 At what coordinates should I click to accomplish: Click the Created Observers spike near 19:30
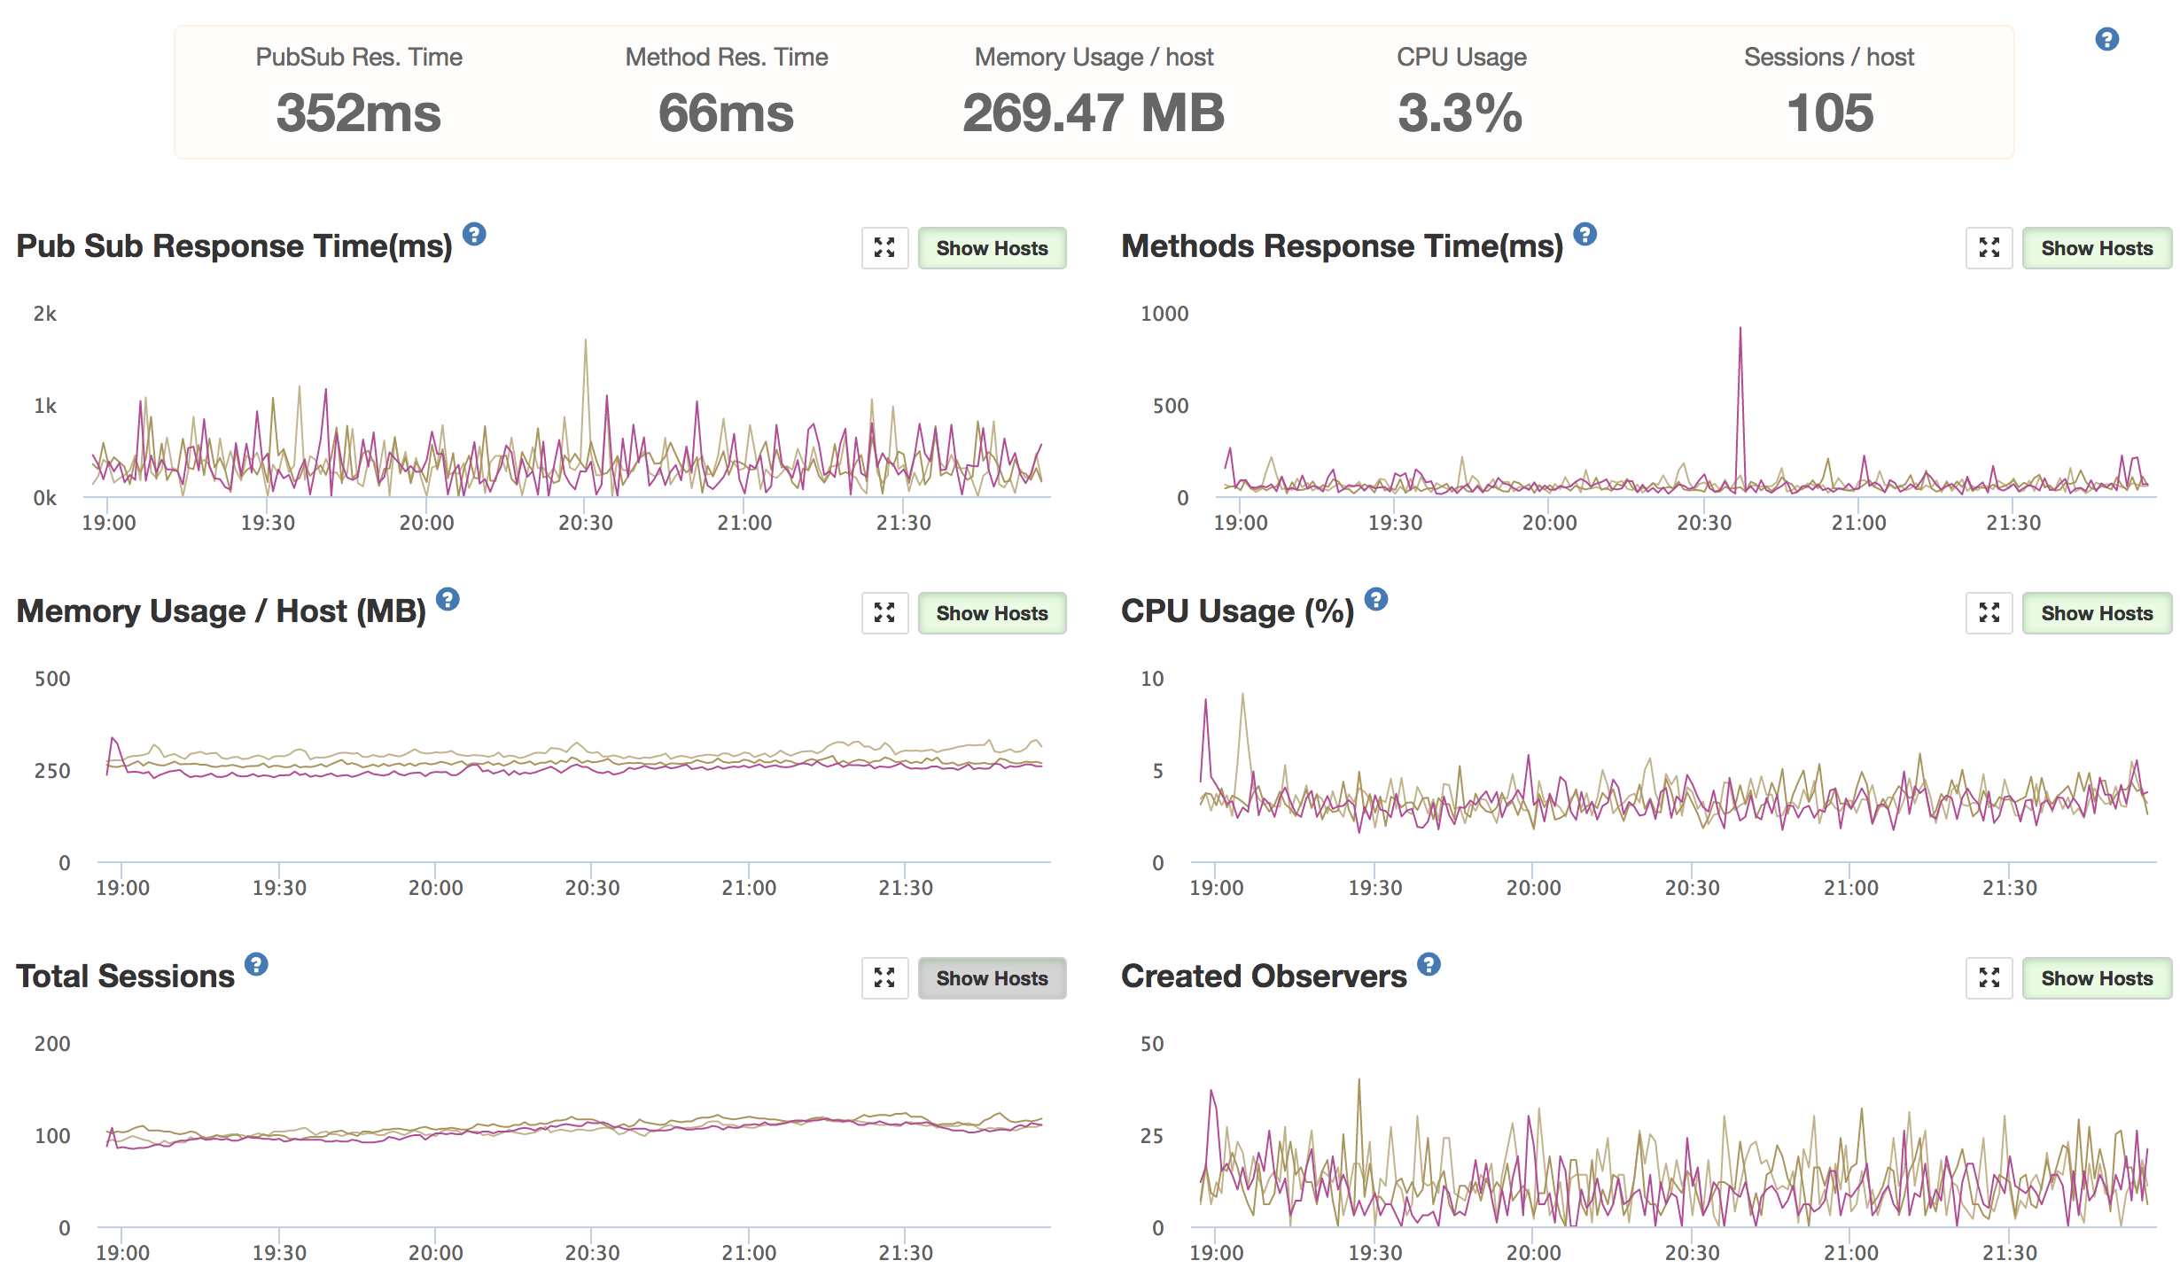pyautogui.click(x=1359, y=1081)
